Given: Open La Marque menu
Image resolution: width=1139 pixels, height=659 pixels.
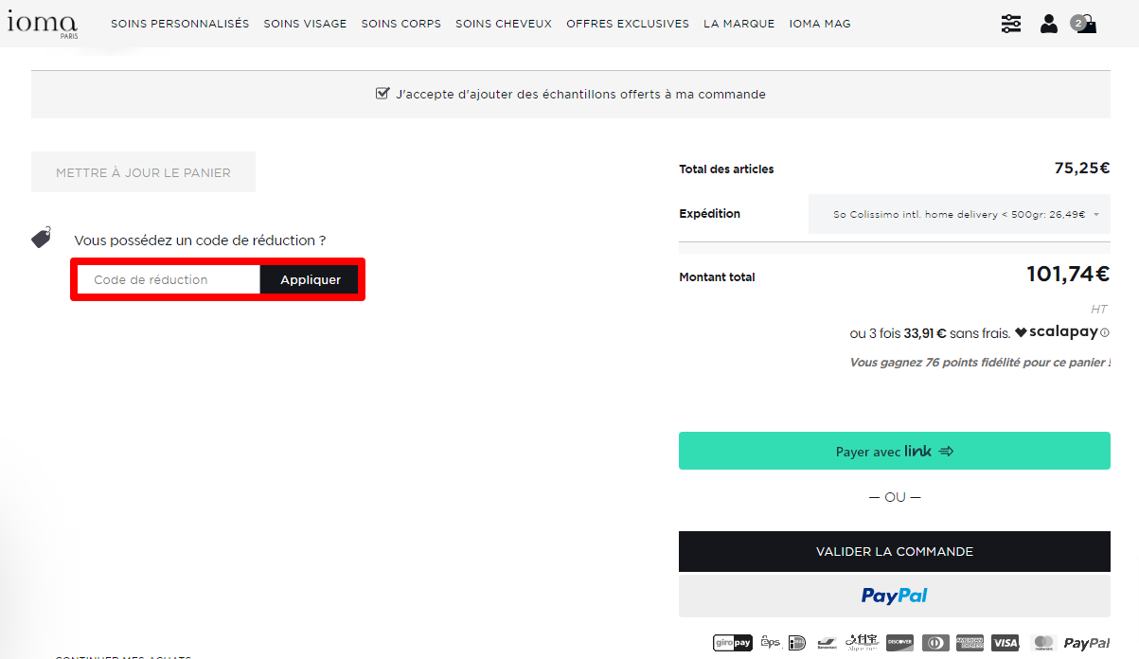Looking at the screenshot, I should (739, 24).
